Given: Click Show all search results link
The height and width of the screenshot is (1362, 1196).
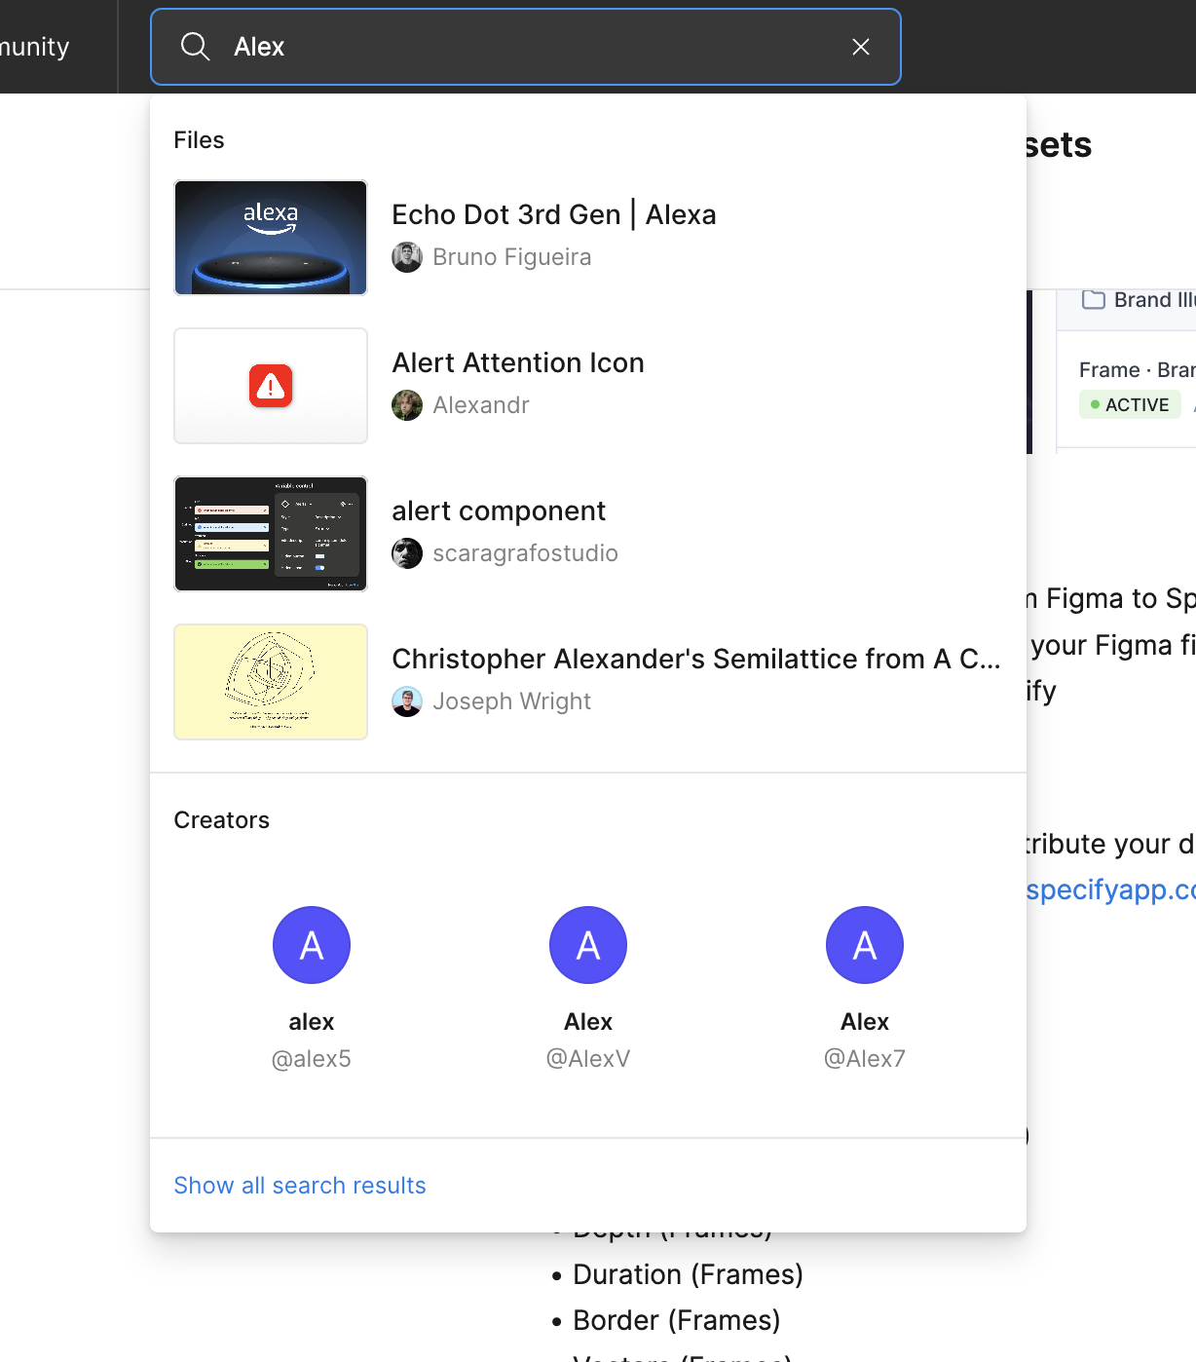Looking at the screenshot, I should (300, 1186).
